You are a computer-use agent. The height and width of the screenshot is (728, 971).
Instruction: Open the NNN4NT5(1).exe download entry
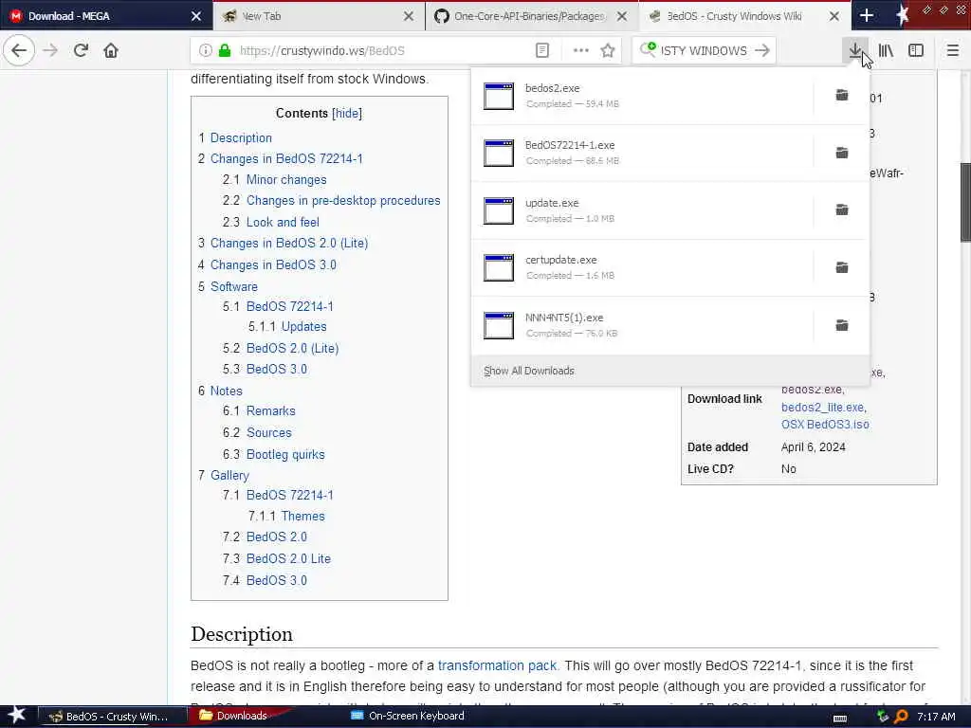click(x=642, y=325)
